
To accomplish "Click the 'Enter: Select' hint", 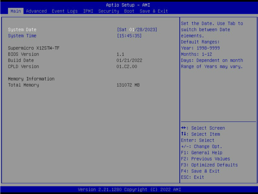I will point(198,140).
